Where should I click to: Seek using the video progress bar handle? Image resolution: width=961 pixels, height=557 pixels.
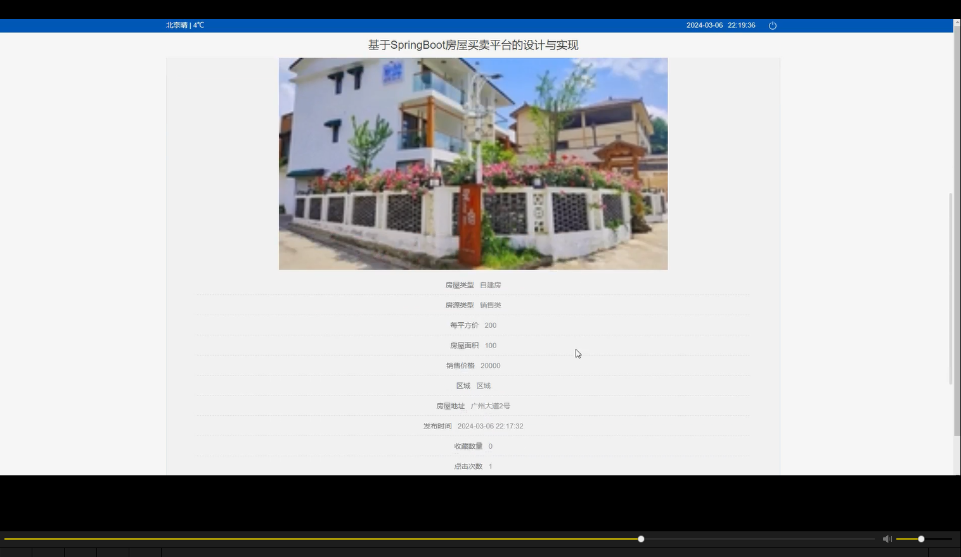pos(641,539)
